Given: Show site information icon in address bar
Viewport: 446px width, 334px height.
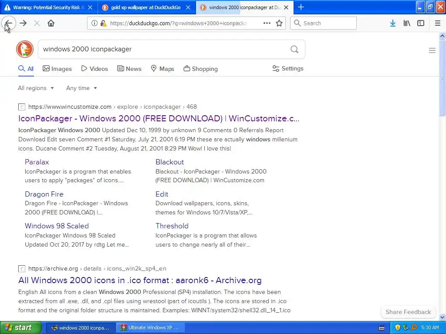Looking at the screenshot, I should 94,23.
